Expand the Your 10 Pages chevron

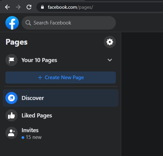click(x=110, y=60)
